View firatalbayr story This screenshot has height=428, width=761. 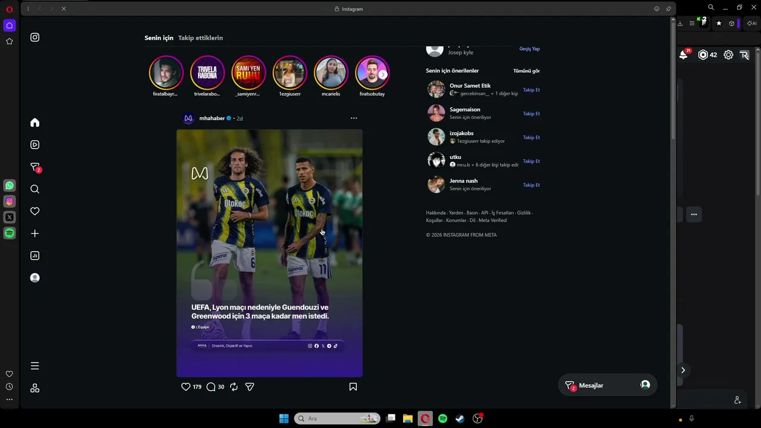tap(166, 73)
